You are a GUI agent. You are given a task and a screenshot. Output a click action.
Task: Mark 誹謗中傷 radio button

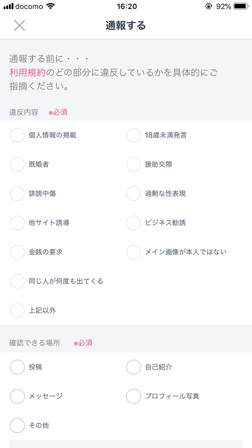click(x=17, y=194)
